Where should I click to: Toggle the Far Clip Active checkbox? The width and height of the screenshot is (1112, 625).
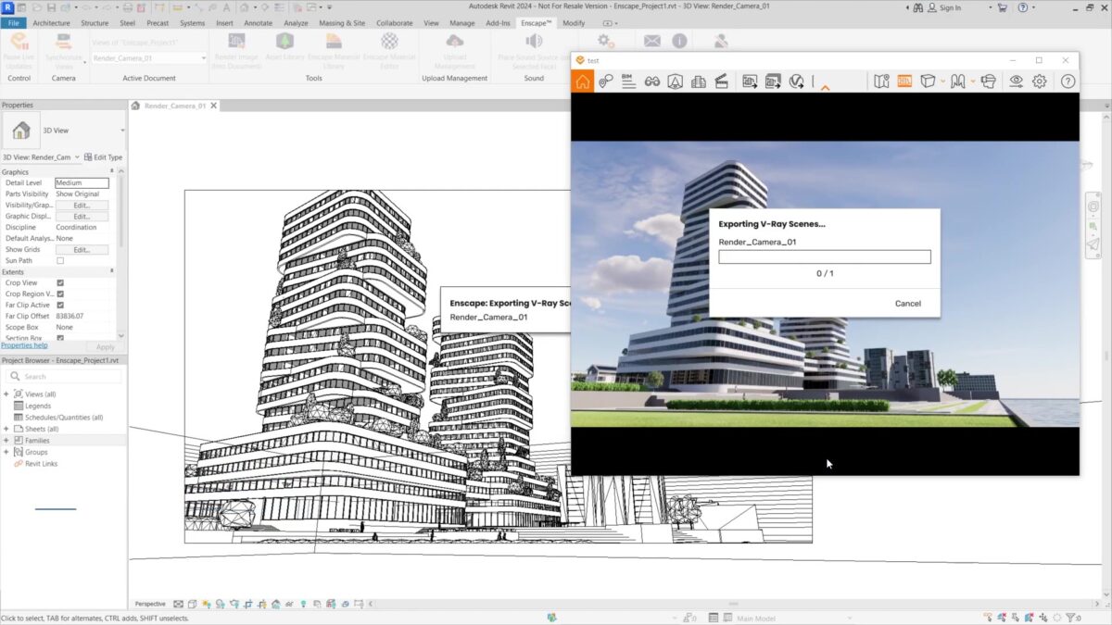(60, 306)
